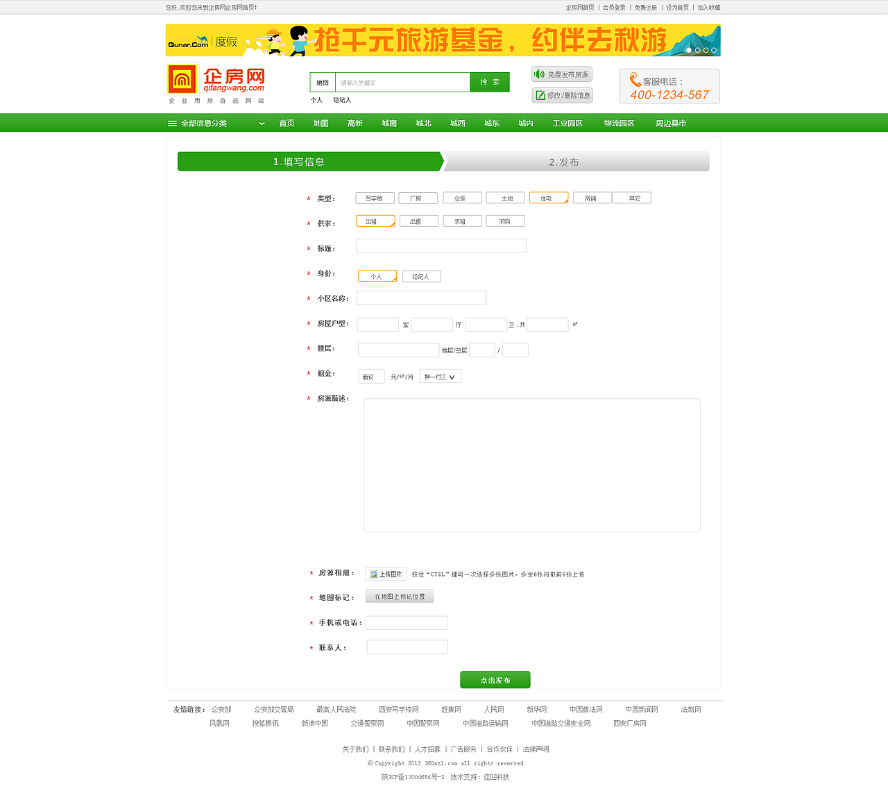888x793 pixels.
Task: Select property type 住宅
Action: pos(549,198)
